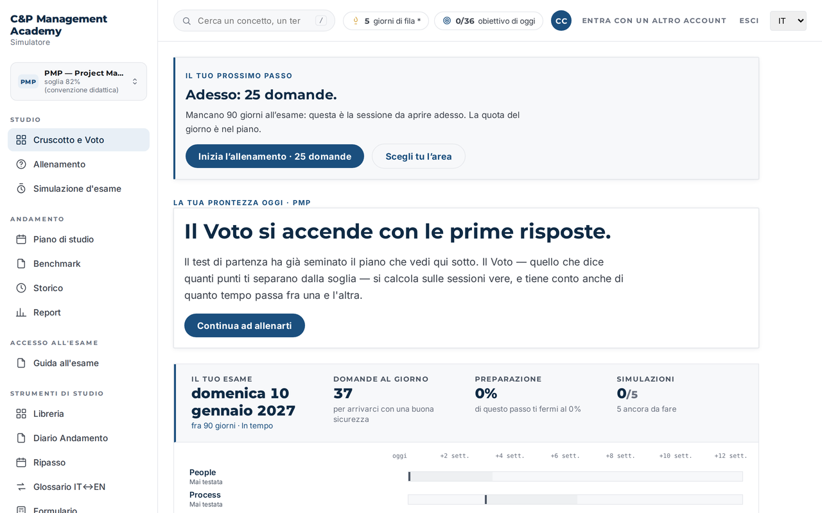Click the streak flame icon
The width and height of the screenshot is (822, 513).
(356, 21)
